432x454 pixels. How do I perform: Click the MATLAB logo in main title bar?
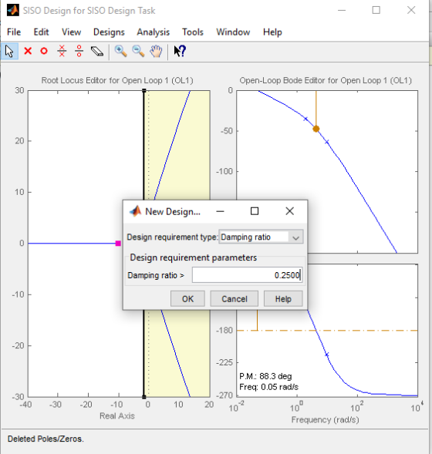(x=13, y=10)
